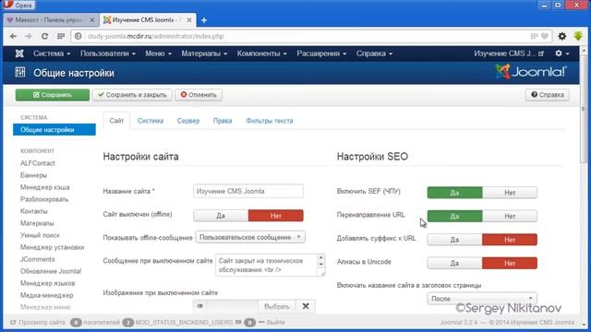Open the После site name position dropdown

point(482,299)
